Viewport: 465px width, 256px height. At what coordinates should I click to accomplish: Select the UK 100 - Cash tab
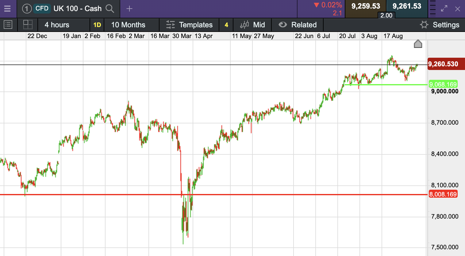click(x=77, y=9)
